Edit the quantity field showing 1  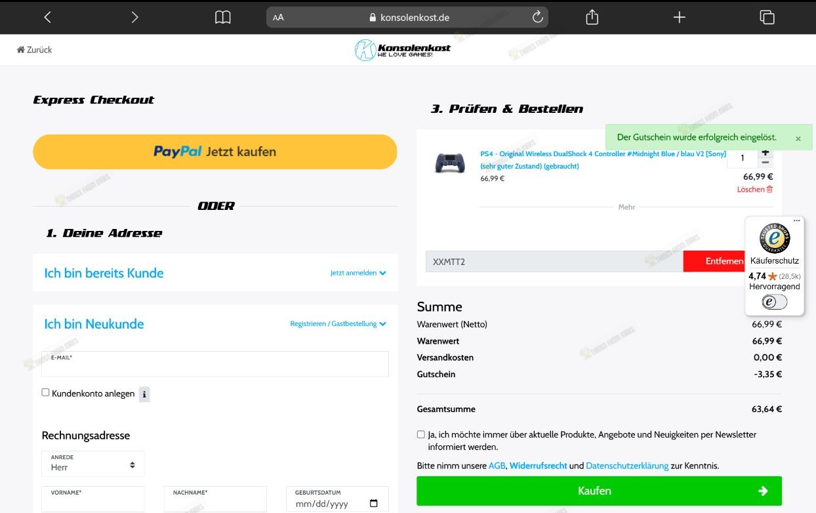[x=743, y=157]
